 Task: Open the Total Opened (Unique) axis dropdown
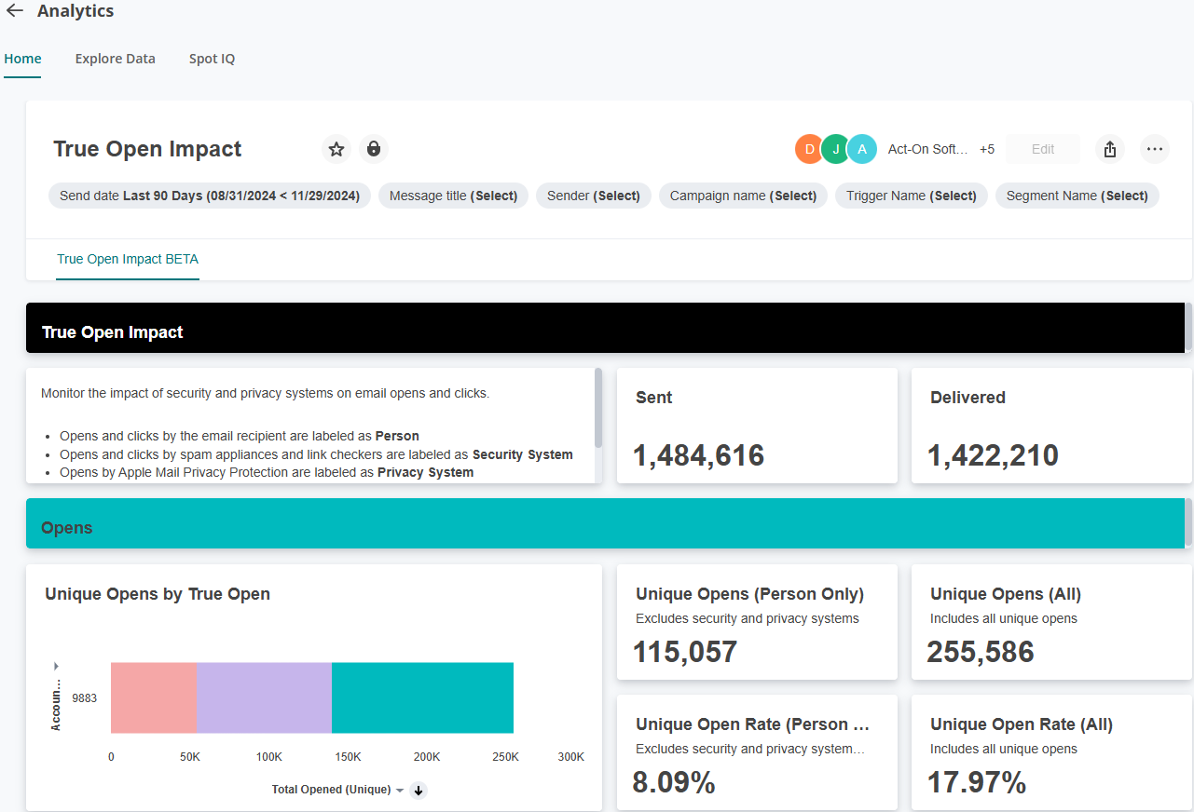click(400, 790)
